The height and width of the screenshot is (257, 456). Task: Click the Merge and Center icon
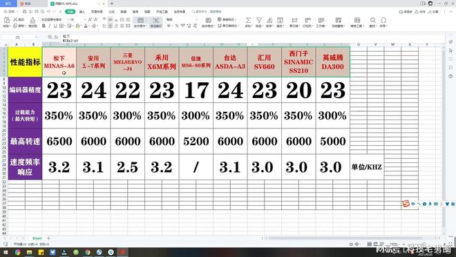click(x=140, y=20)
